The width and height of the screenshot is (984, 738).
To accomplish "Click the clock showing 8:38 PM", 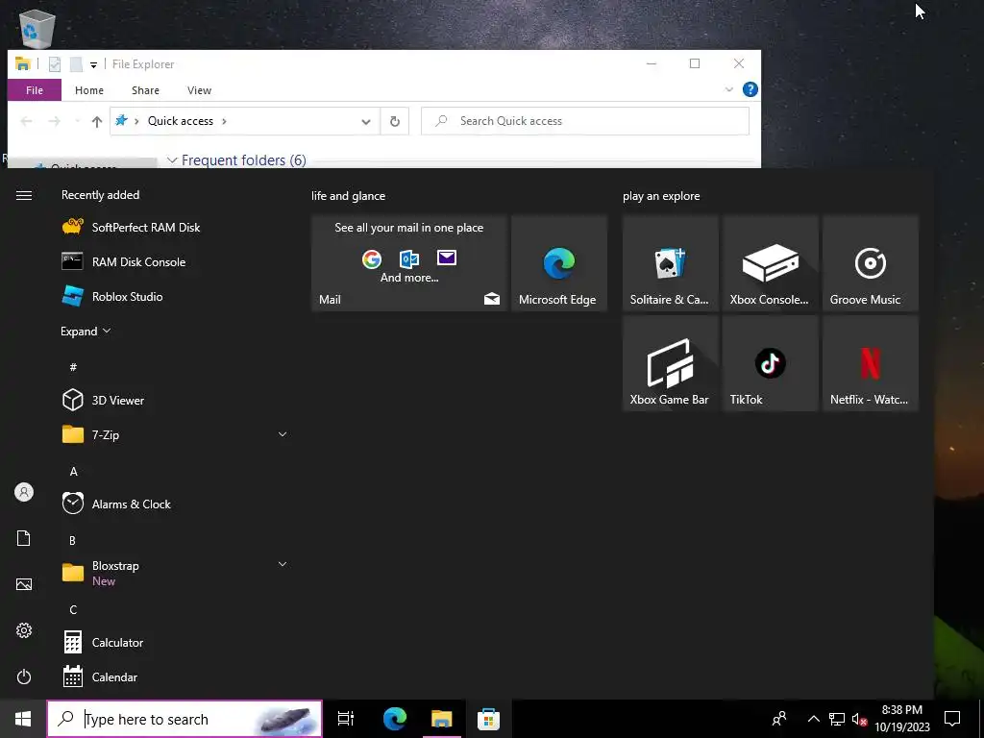I will [x=901, y=719].
